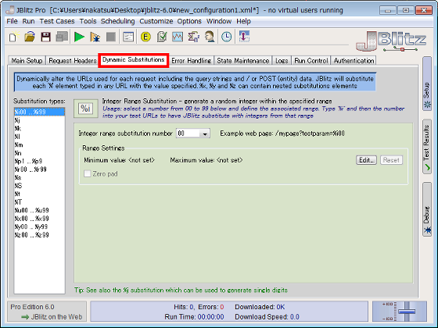Open the Tools menu
This screenshot has width=438, height=328.
point(88,21)
